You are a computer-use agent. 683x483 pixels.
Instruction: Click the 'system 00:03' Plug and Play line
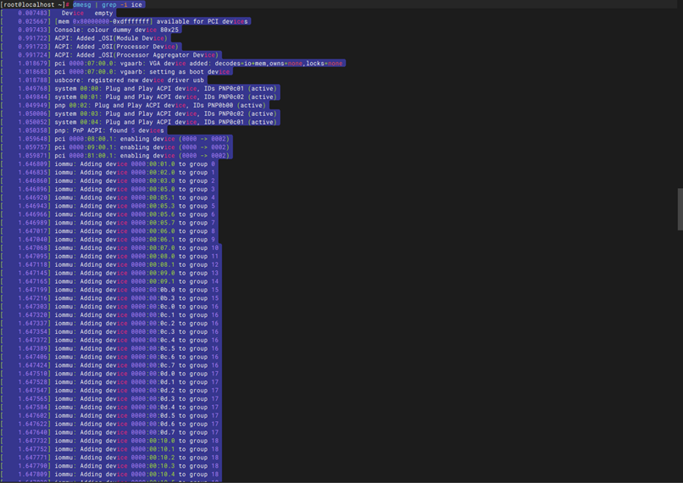141,114
